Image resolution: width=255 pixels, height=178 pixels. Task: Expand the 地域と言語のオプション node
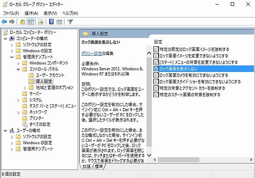(25, 88)
